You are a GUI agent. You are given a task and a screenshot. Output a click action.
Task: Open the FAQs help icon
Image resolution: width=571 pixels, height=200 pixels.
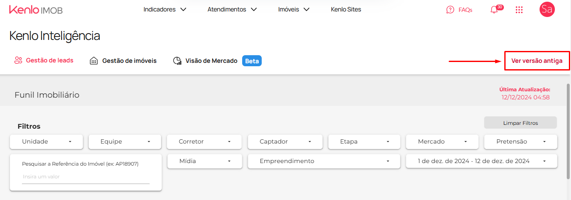click(x=450, y=10)
